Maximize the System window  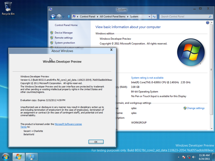200,9
